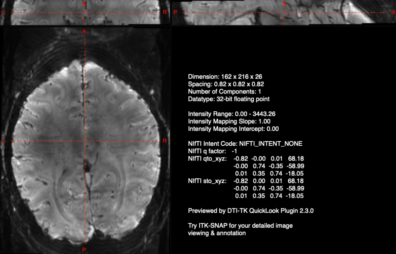Click the "P" posterior orientation marker on axial view

(x=84, y=250)
